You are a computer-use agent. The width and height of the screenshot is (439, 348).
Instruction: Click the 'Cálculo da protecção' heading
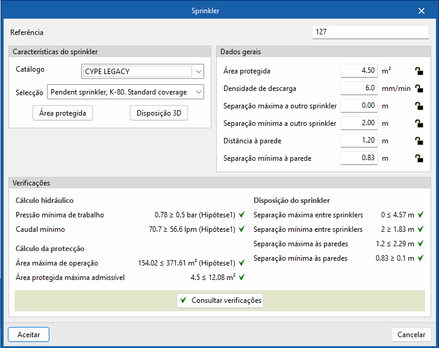(x=50, y=249)
